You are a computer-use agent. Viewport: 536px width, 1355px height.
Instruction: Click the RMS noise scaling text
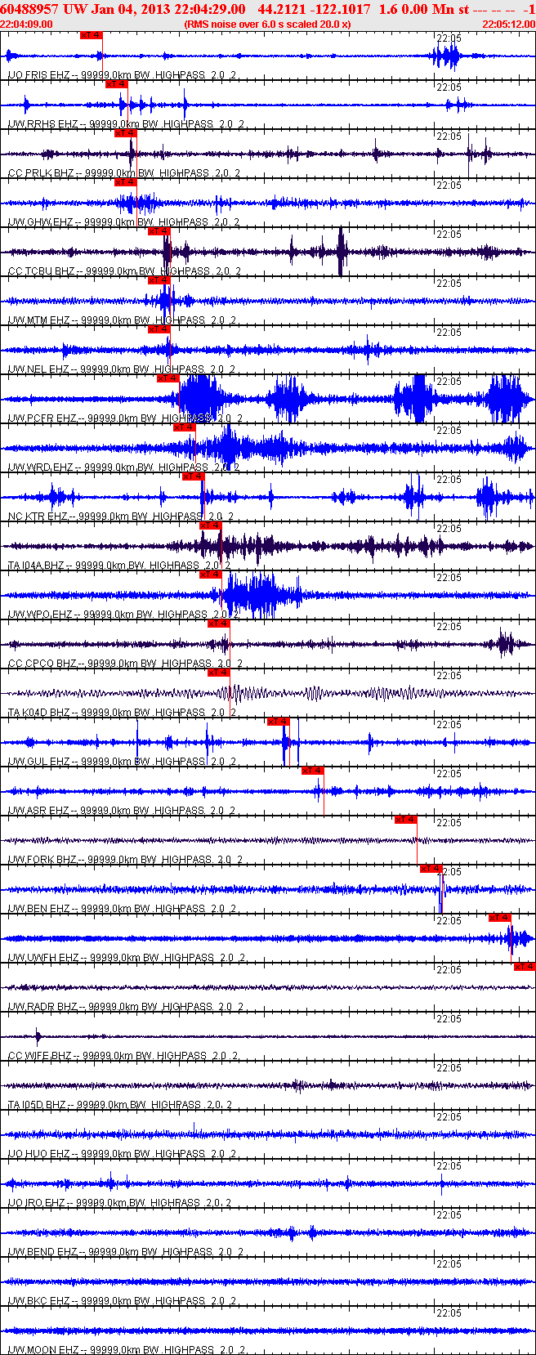click(x=268, y=25)
